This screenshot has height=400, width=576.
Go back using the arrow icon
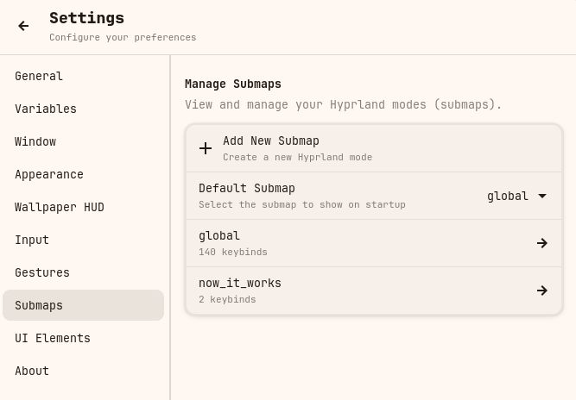point(23,26)
